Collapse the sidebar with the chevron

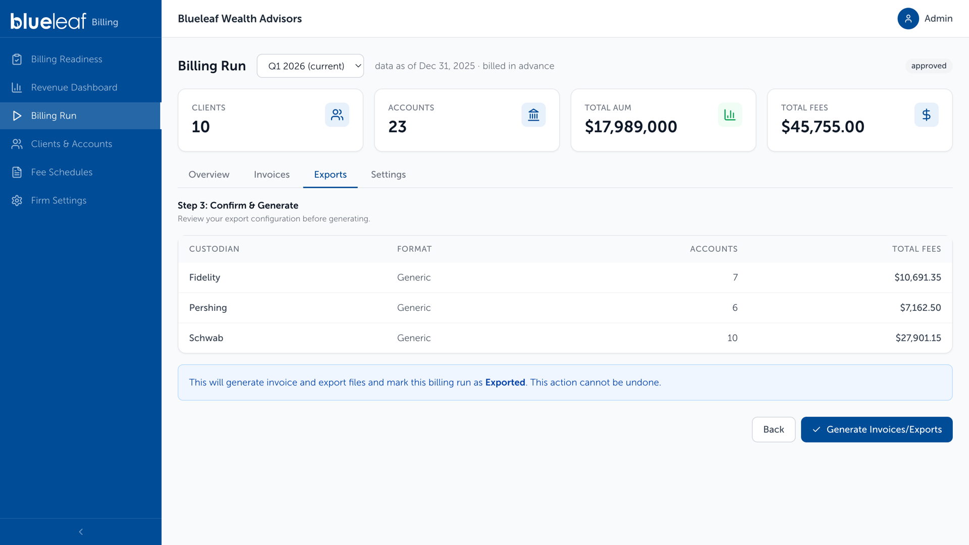(x=81, y=532)
